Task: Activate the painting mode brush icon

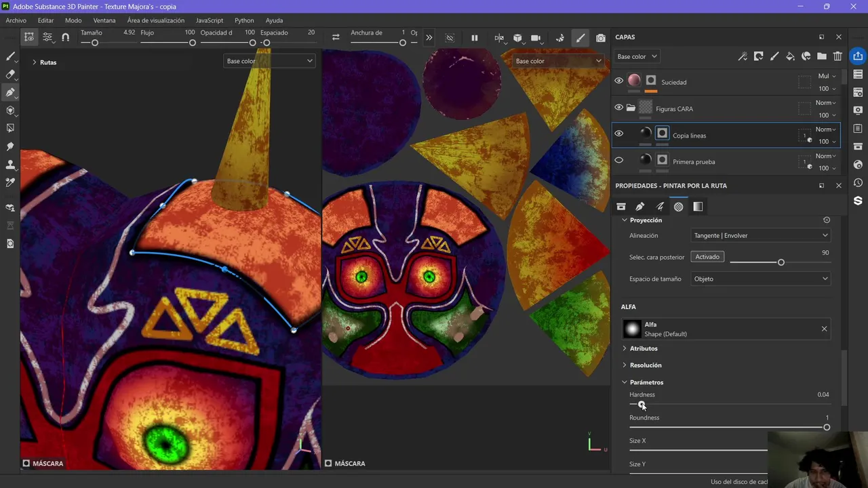Action: point(580,38)
